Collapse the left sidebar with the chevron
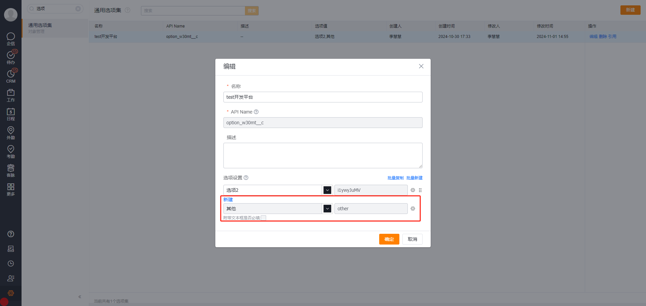646x306 pixels. (80, 297)
